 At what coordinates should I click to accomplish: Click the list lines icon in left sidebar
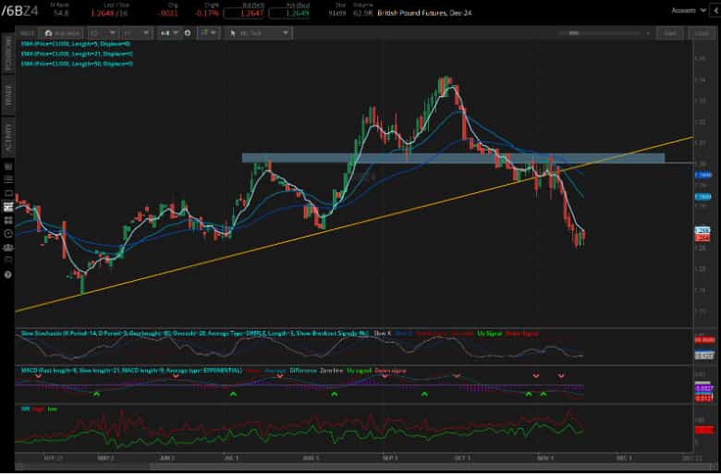click(7, 179)
